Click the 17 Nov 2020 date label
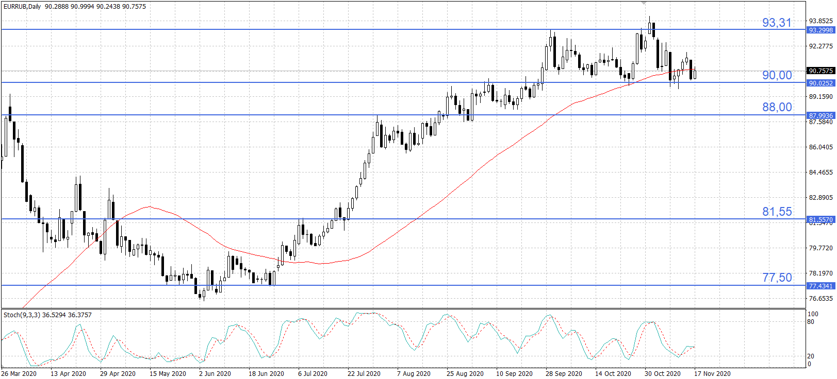This screenshot has width=837, height=379. pos(712,374)
